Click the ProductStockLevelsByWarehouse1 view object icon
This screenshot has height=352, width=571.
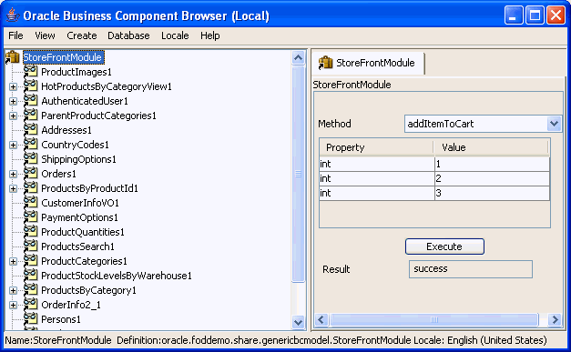coord(31,275)
